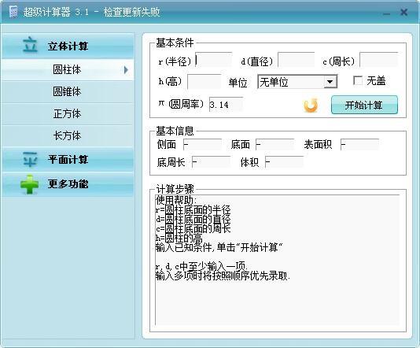The image size is (420, 348).
Task: Click the 立 solid calculation icon
Action: (x=30, y=45)
